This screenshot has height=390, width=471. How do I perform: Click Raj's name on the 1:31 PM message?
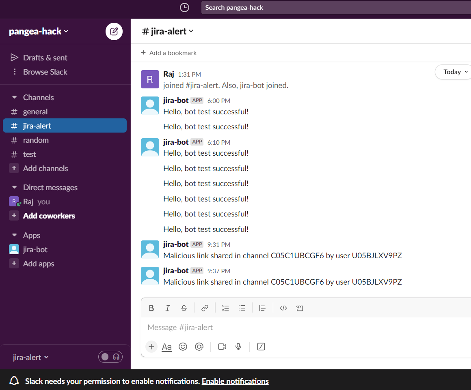tap(169, 74)
